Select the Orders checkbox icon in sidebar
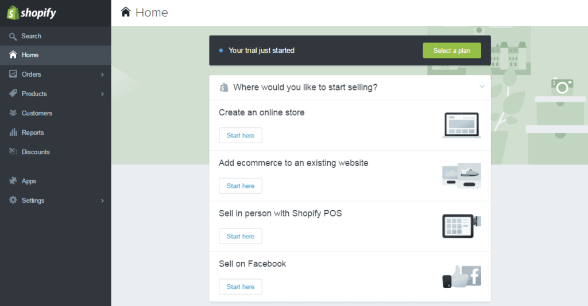 coord(13,74)
